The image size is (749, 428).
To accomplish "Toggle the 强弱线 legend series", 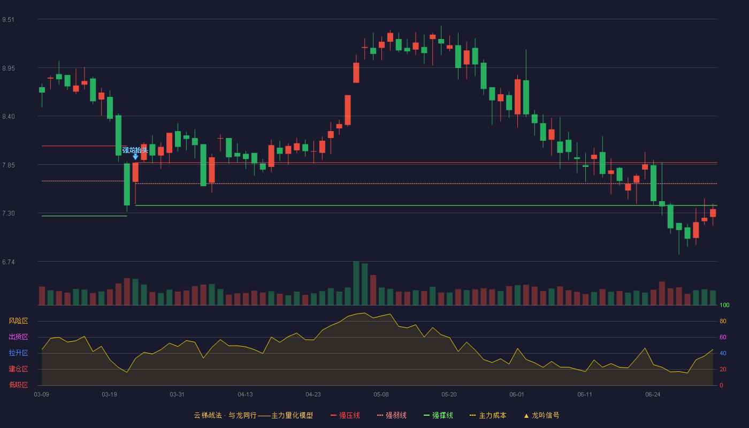I will 392,415.
